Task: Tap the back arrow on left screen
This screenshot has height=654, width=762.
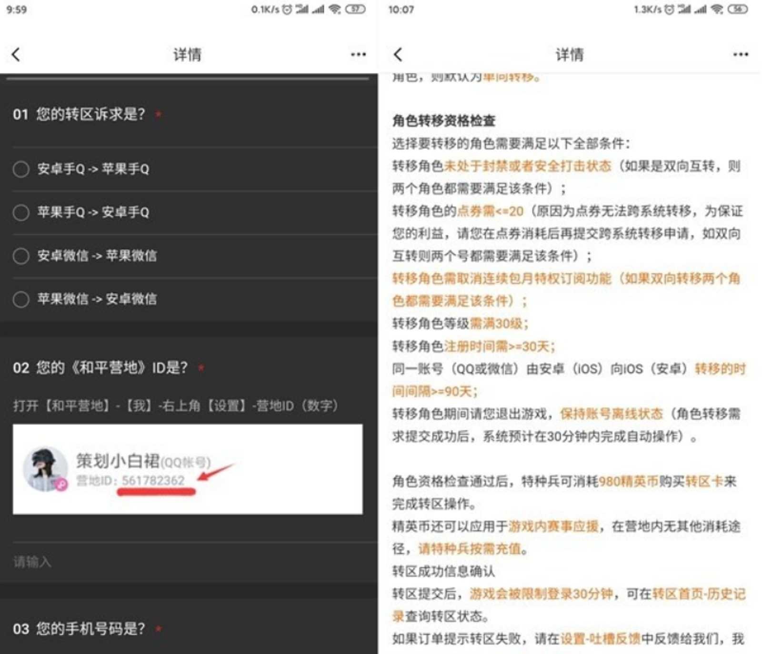Action: point(16,54)
